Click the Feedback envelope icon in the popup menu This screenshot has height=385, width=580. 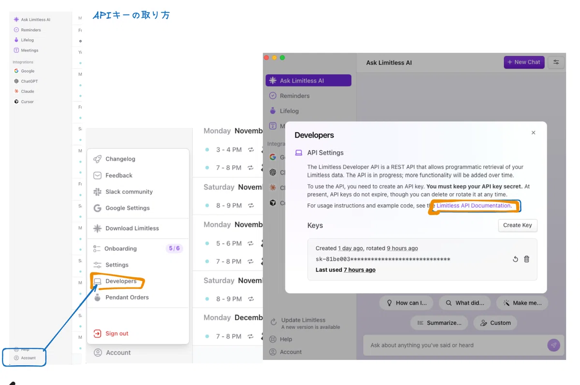click(97, 175)
